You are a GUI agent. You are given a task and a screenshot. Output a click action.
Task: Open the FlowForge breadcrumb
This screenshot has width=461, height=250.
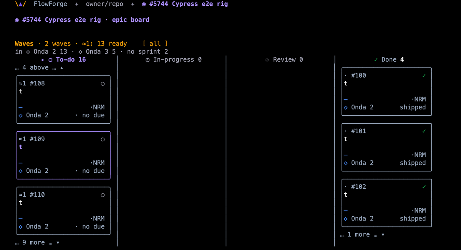[50, 4]
